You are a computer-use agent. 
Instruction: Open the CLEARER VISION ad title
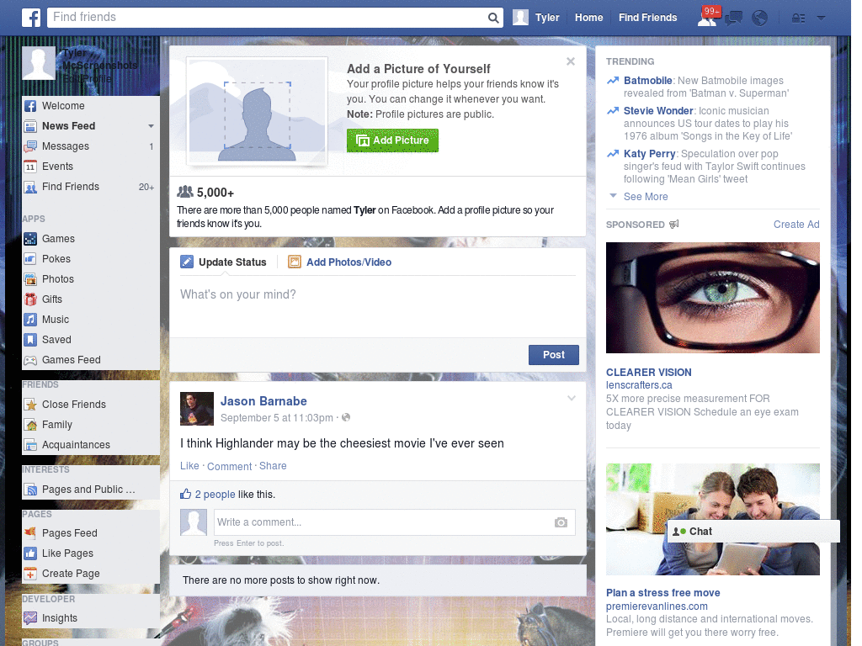pyautogui.click(x=649, y=373)
